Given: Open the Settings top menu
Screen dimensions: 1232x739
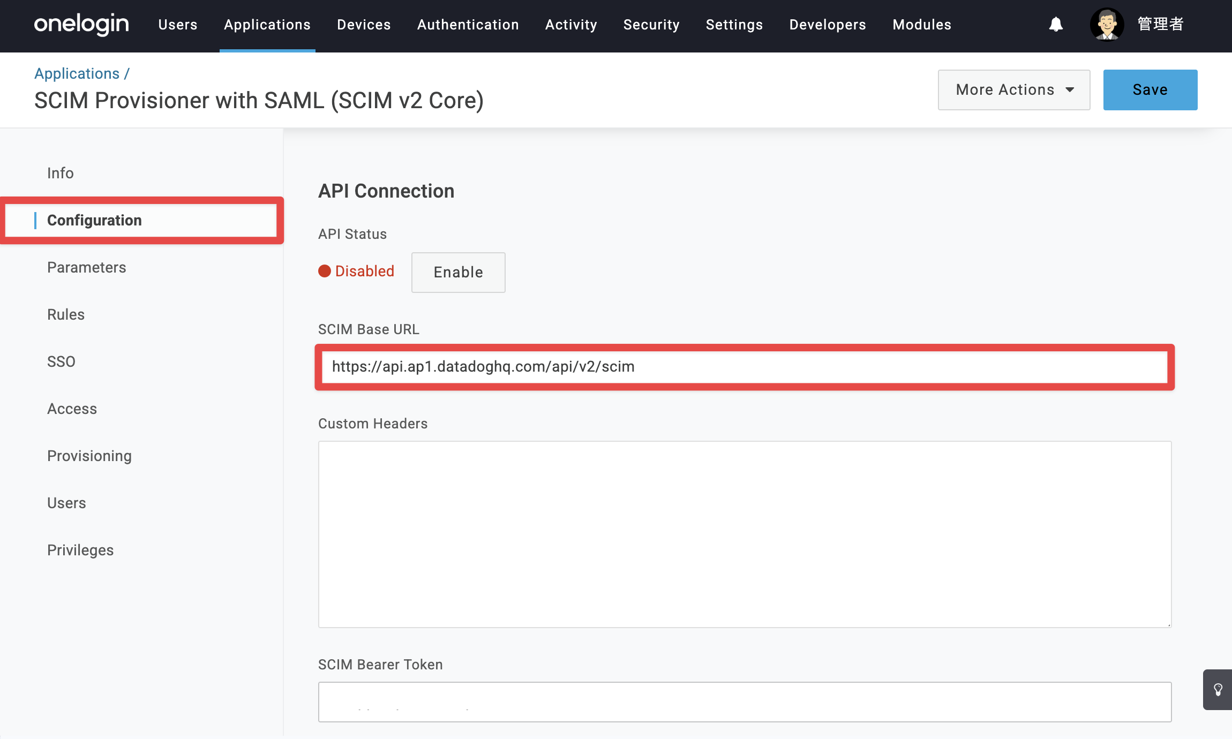Looking at the screenshot, I should [x=734, y=25].
